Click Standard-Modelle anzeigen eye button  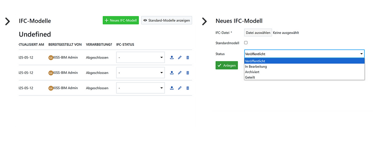(166, 20)
